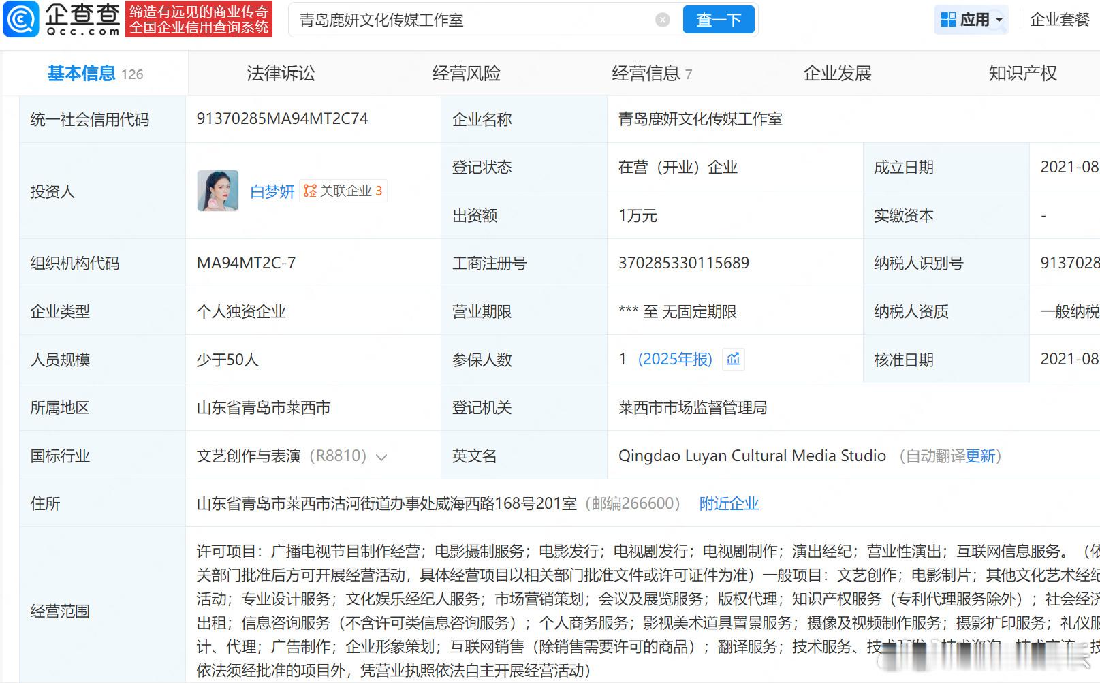Switch to the 基本信息 tab
This screenshot has width=1100, height=683.
pyautogui.click(x=95, y=74)
